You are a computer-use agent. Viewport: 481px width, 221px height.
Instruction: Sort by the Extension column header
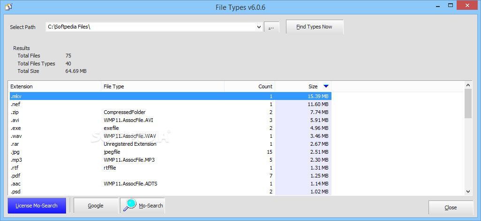pyautogui.click(x=55, y=86)
